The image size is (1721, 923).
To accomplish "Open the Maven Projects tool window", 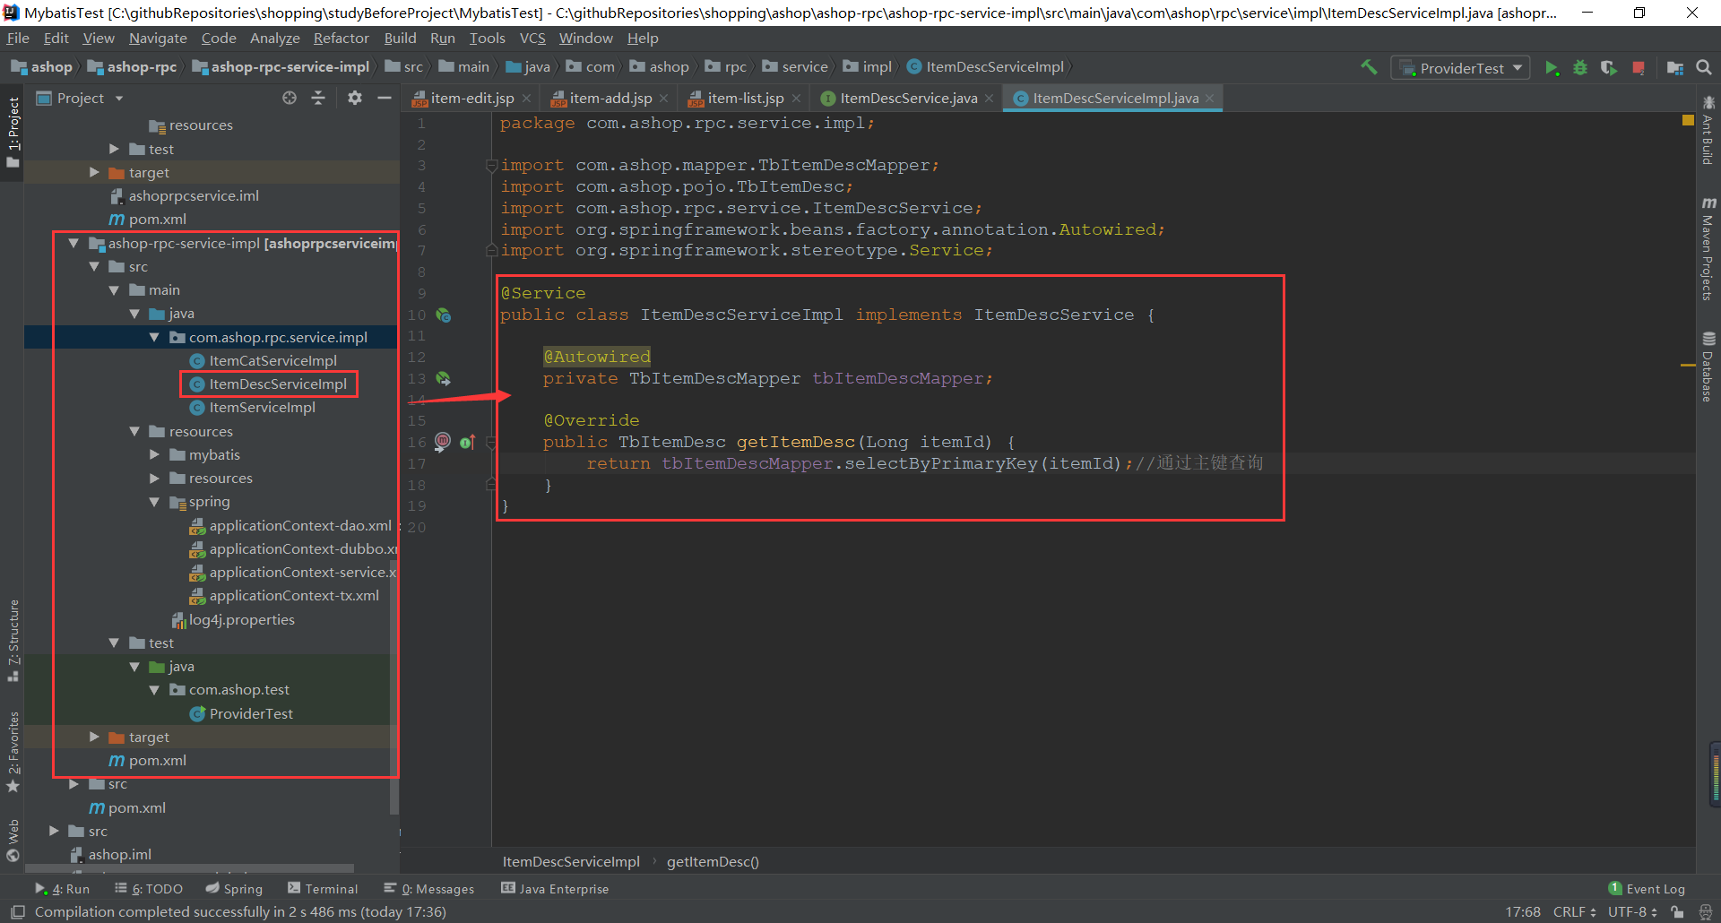I will pos(1708,249).
